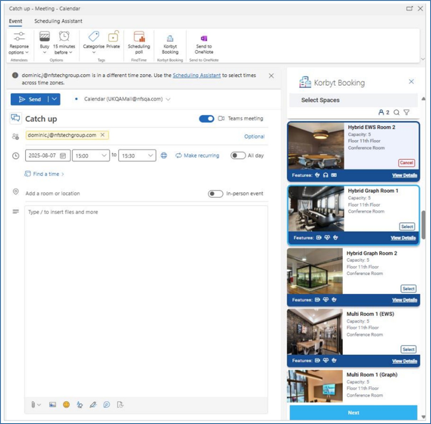Screen dimensions: 431x424
Task: Select the Event tab
Action: 15,21
